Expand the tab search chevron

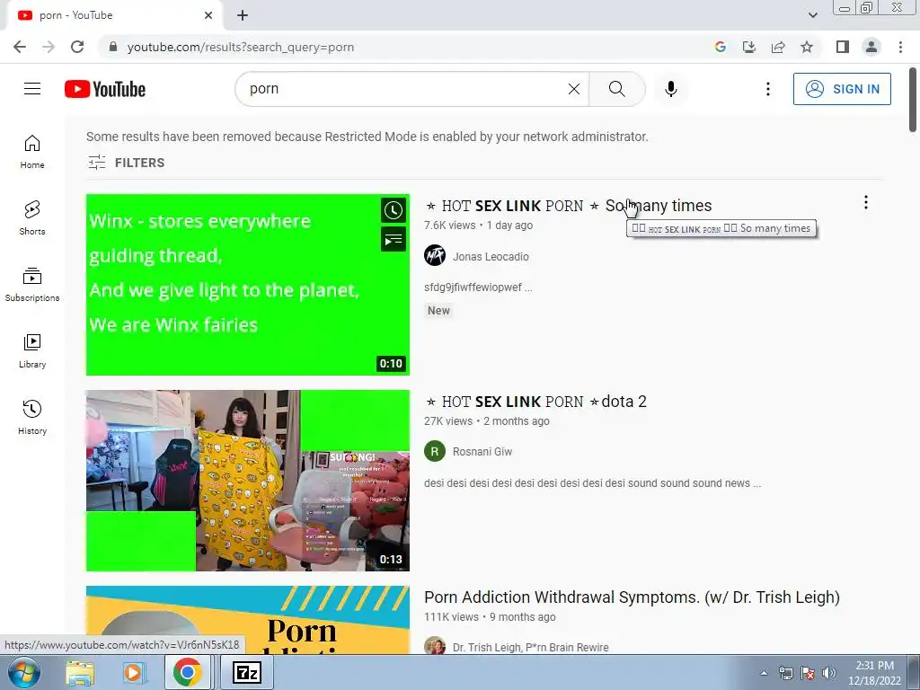click(x=812, y=15)
